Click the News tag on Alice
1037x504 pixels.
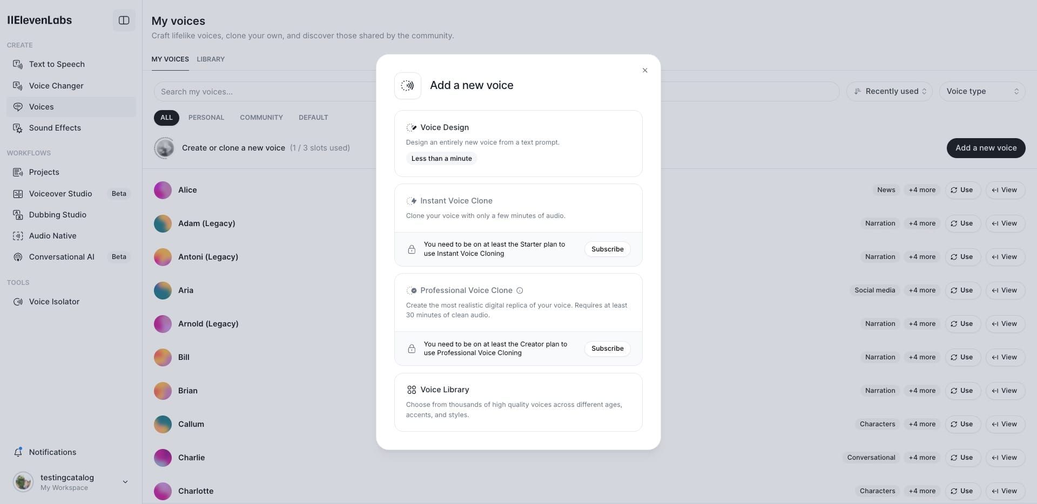[886, 190]
